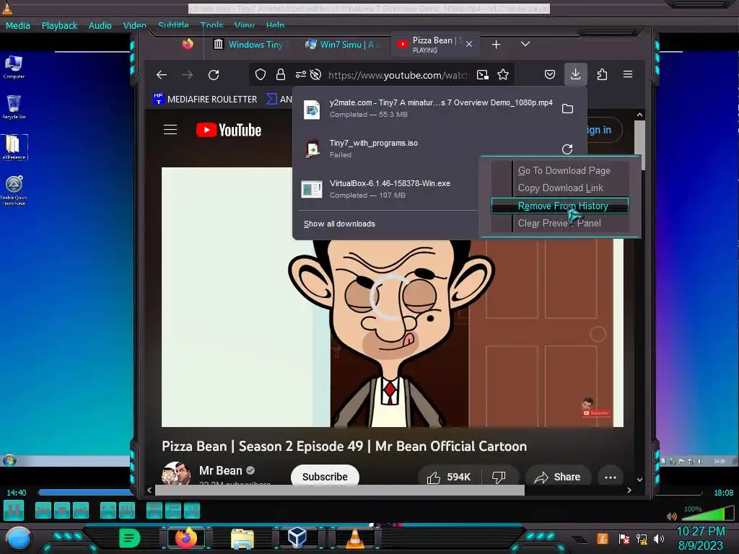Open VLC extended settings button

(127, 511)
